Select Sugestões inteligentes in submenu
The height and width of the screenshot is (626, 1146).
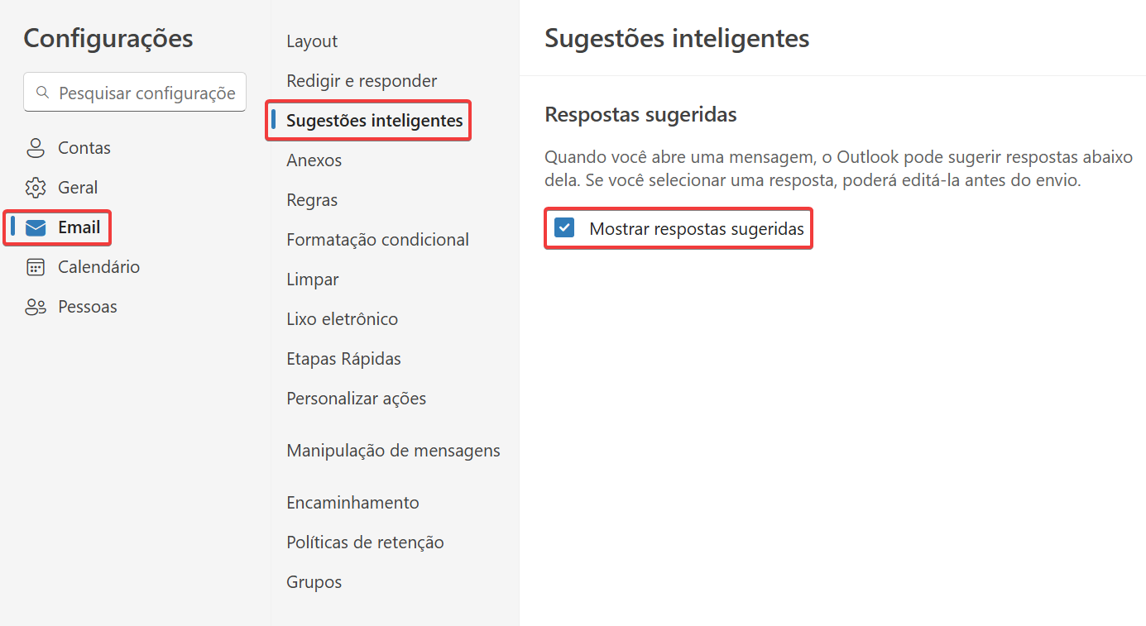pos(375,121)
